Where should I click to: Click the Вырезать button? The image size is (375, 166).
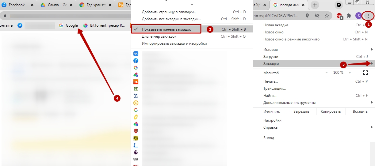pos(301,111)
